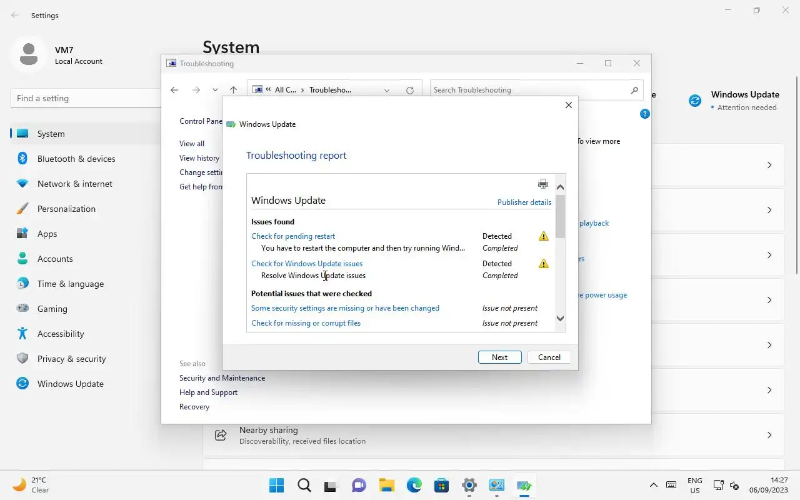Open Windows Update in Settings sidebar
This screenshot has height=500, width=800.
coord(85,384)
